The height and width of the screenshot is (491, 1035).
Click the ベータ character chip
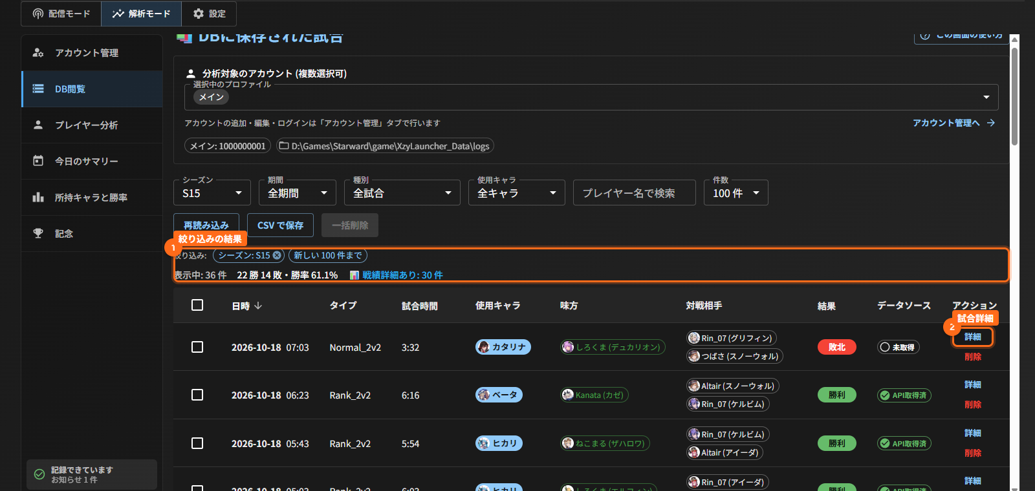click(x=499, y=395)
